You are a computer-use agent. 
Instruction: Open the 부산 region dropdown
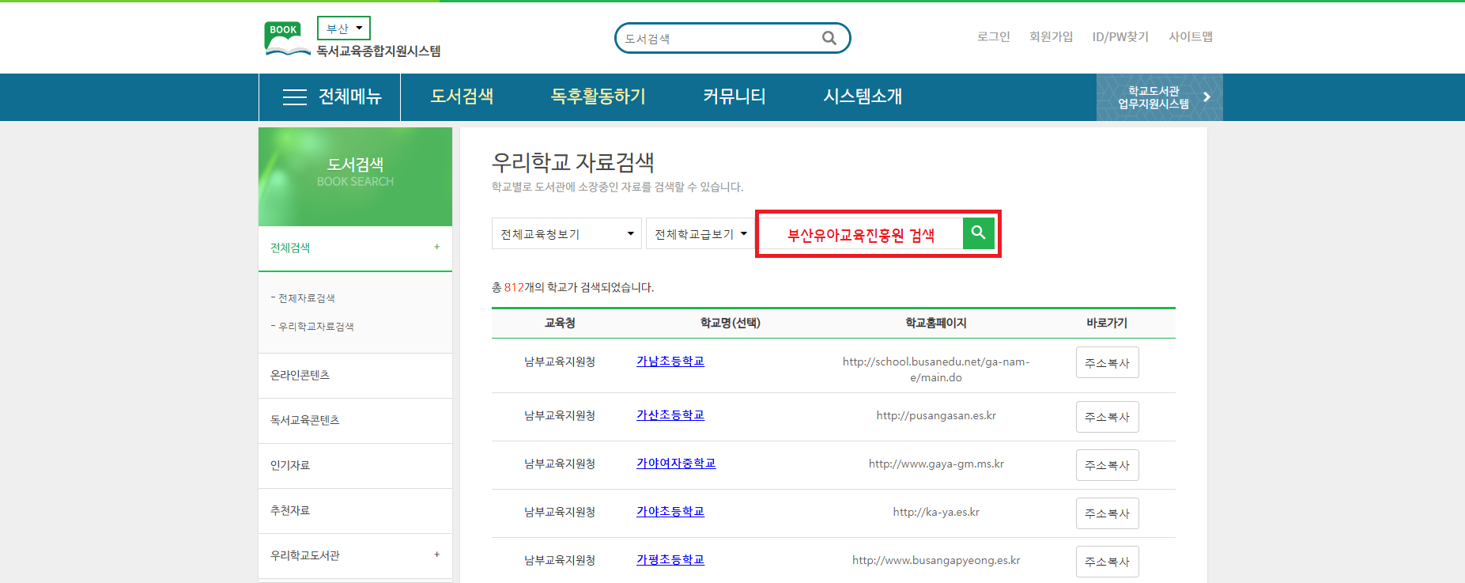pos(344,28)
